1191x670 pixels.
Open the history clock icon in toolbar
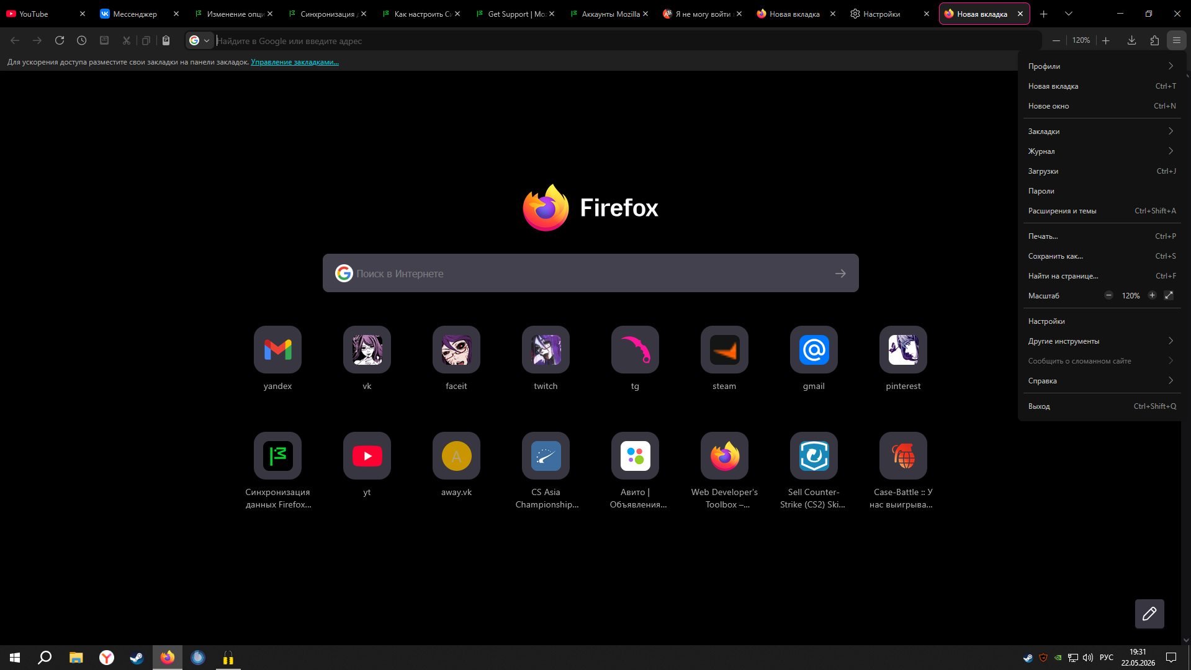[x=82, y=40]
